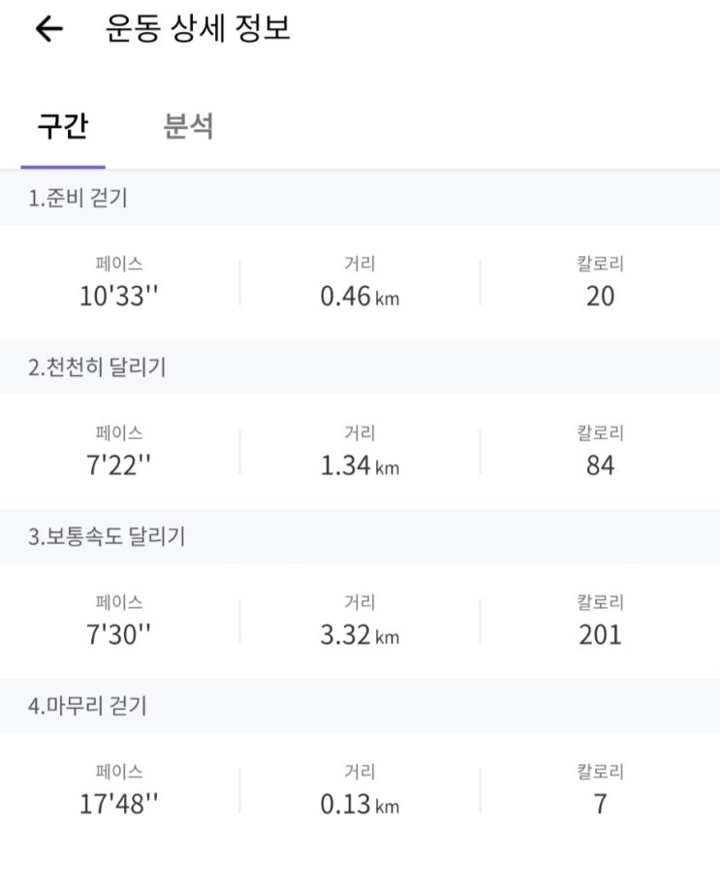Tap the 201 calorie value
The image size is (720, 892).
(x=600, y=635)
